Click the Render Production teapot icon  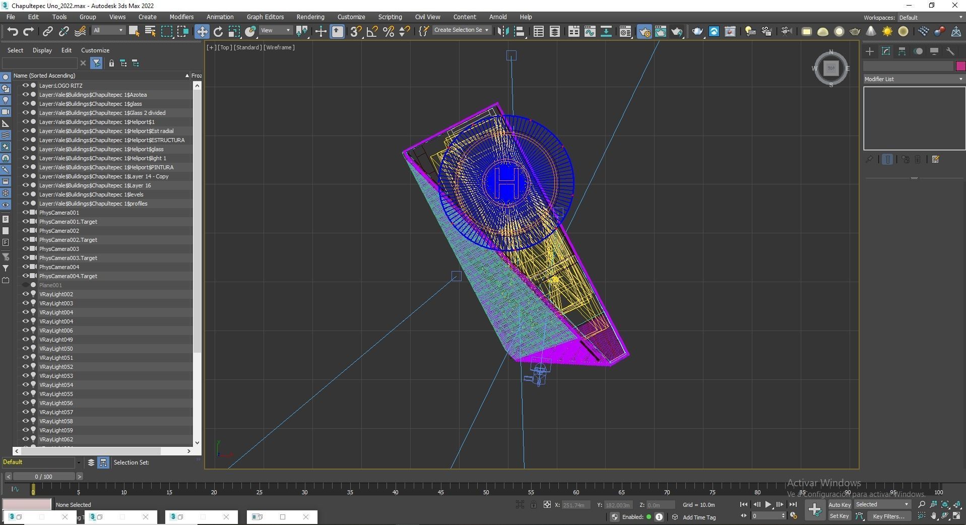click(x=677, y=31)
